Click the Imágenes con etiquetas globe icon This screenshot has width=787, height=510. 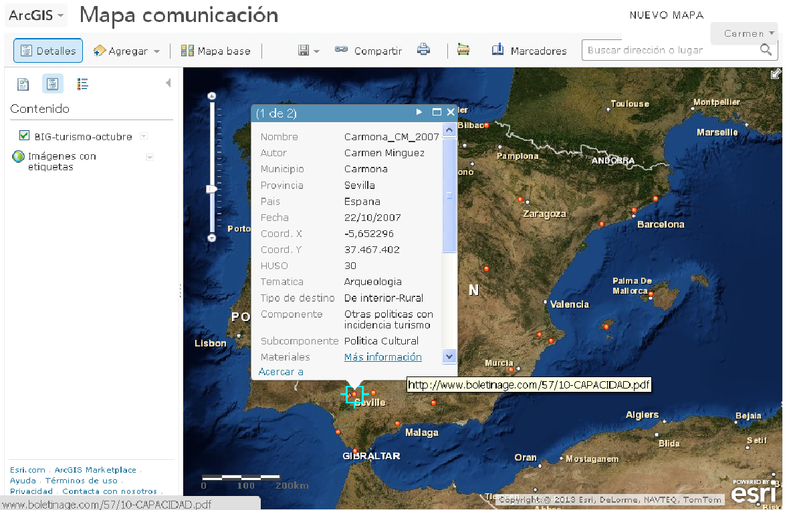(x=18, y=156)
